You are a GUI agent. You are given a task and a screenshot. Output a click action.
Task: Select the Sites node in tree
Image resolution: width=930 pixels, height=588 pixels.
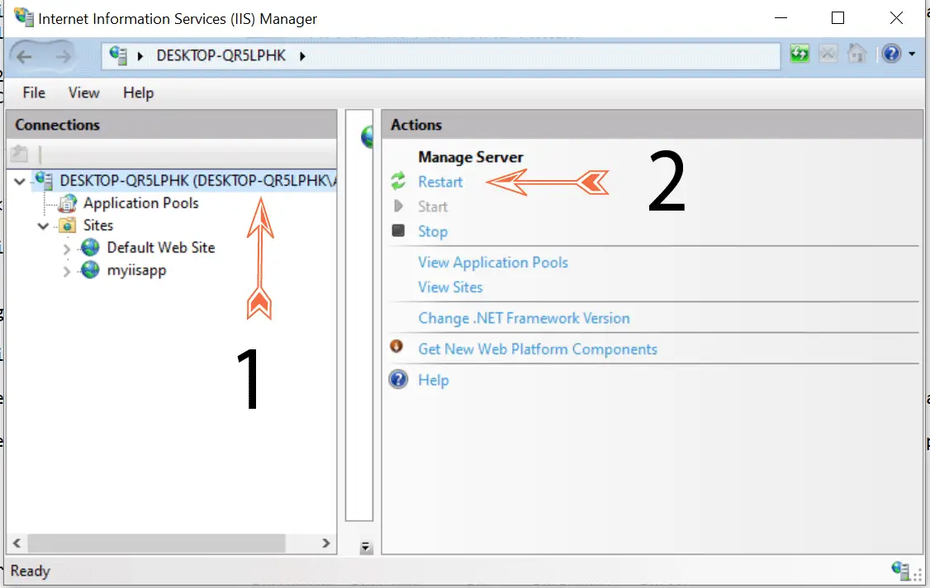pos(97,225)
